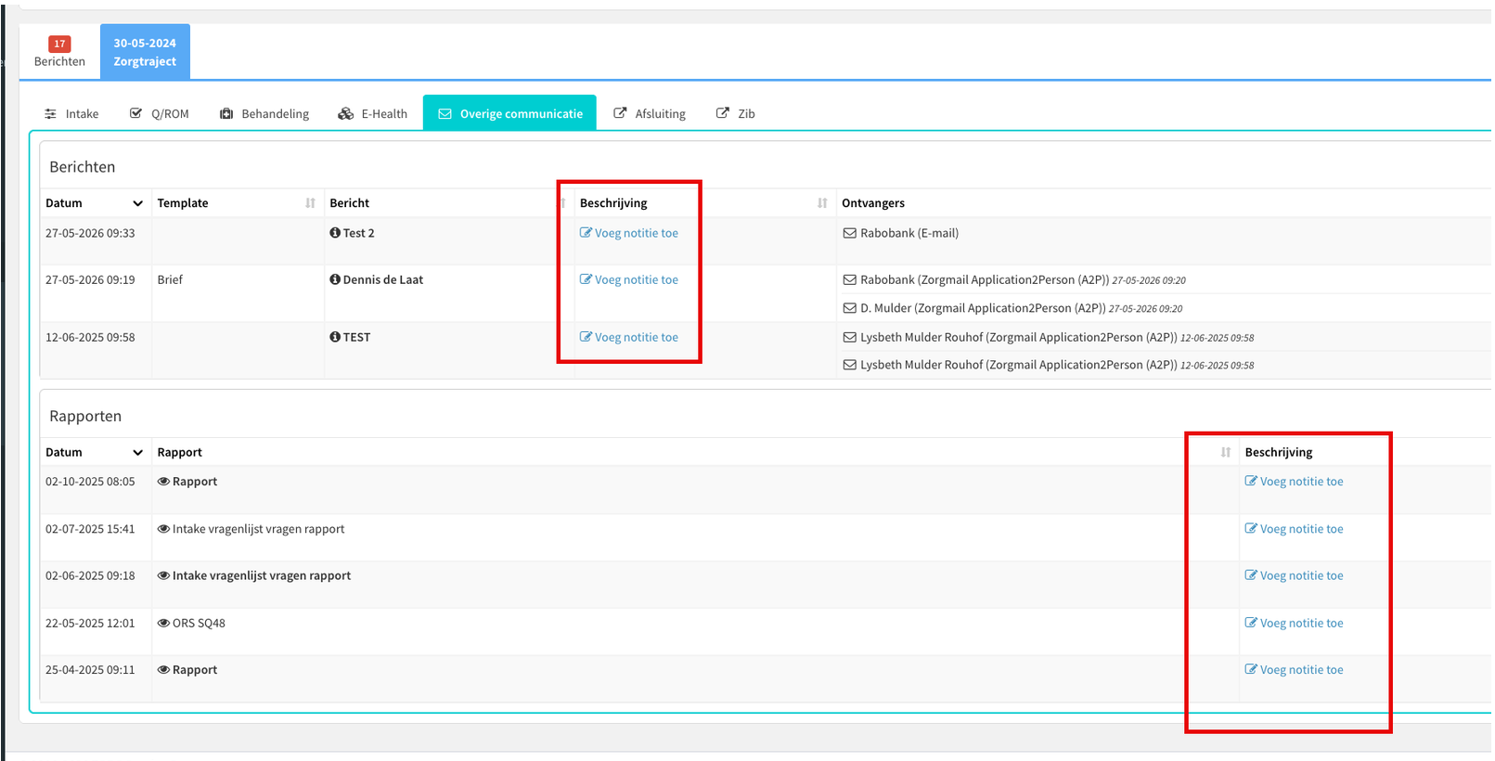Sort Berichten Beschrijving column arrows

822,203
